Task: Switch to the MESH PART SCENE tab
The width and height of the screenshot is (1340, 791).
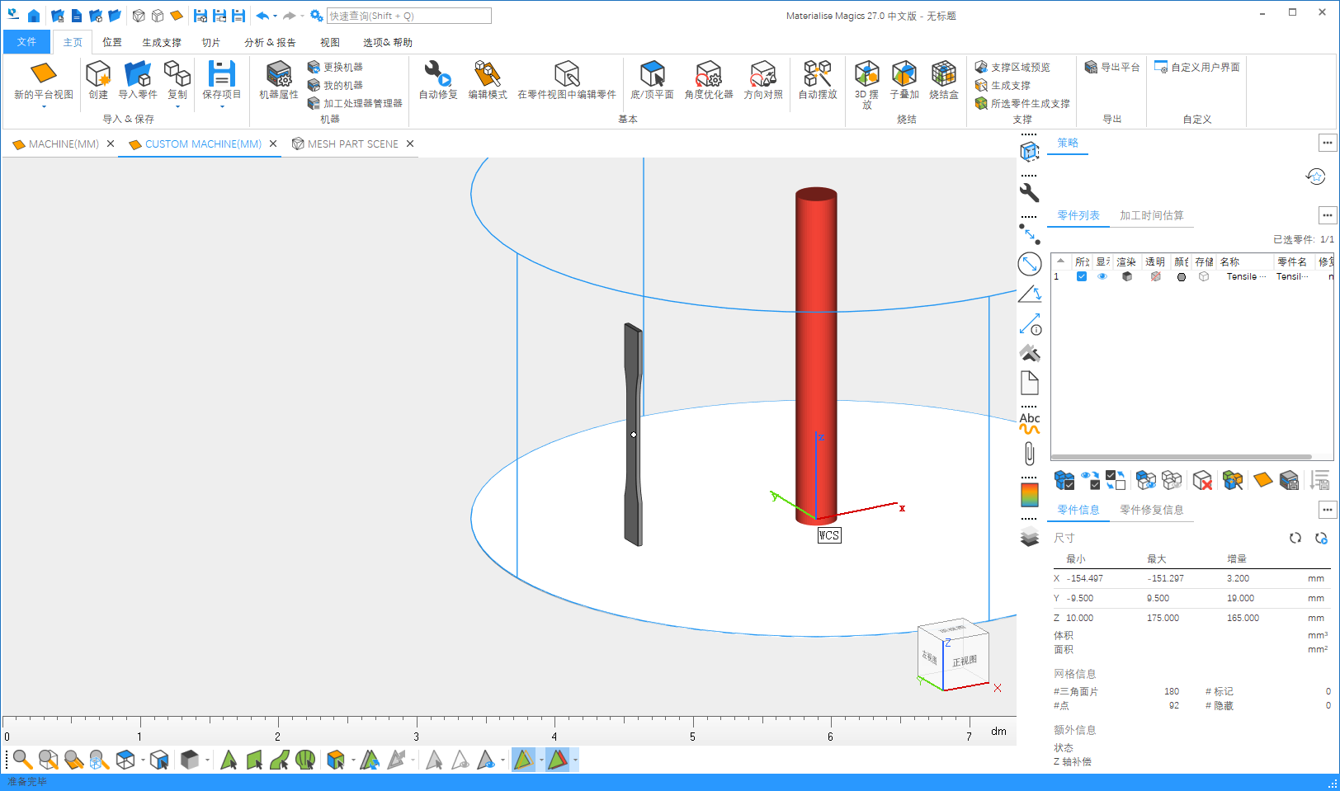Action: click(352, 144)
